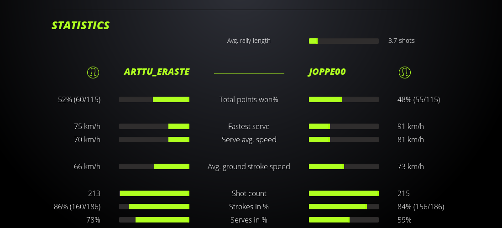Click JOPPE00's Shot count bar
Screen dimensions: 502x228
pyautogui.click(x=344, y=193)
